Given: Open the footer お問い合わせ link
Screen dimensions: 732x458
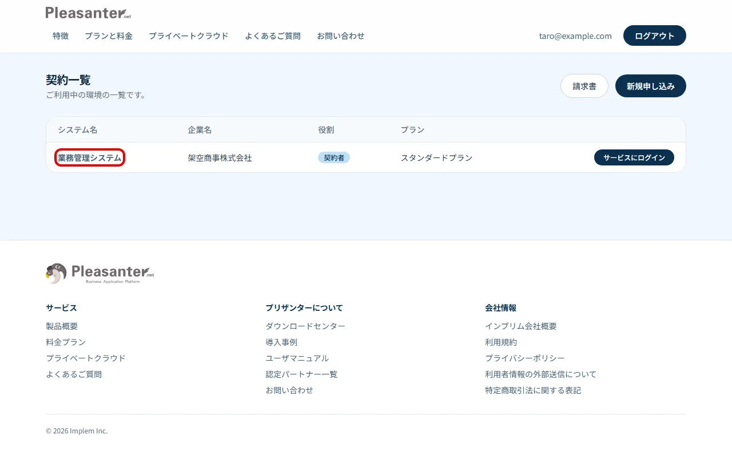Looking at the screenshot, I should tap(289, 390).
